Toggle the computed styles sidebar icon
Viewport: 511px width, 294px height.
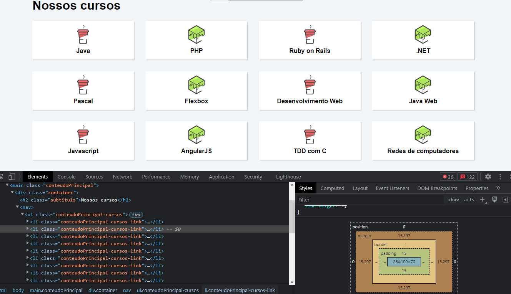[506, 200]
